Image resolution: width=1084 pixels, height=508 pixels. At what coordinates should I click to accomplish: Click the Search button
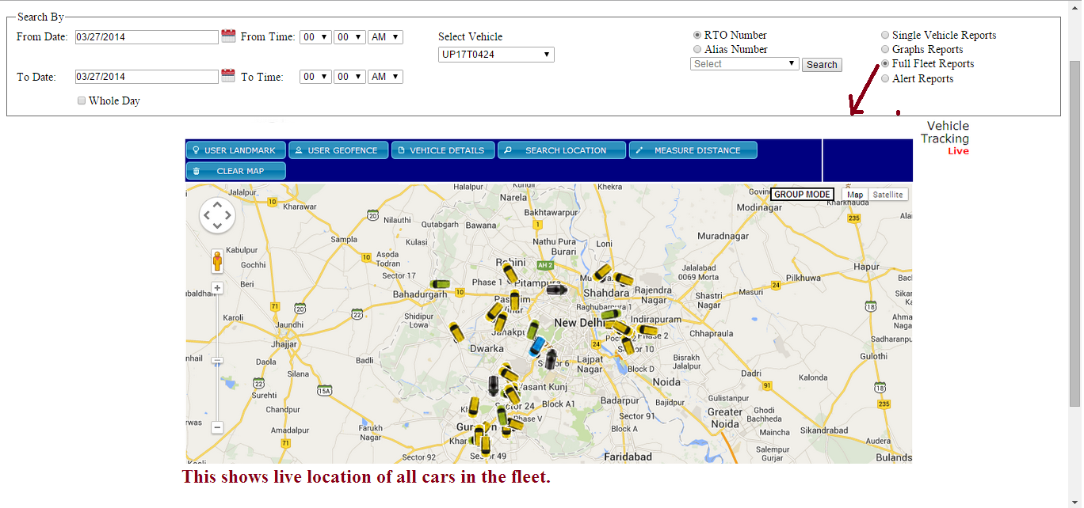coord(822,65)
